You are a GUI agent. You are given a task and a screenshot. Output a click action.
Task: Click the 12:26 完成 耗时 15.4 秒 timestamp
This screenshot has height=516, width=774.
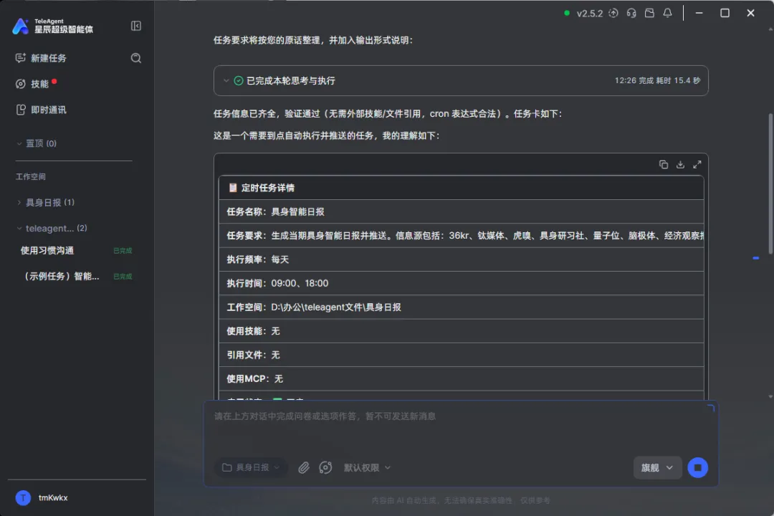click(657, 80)
